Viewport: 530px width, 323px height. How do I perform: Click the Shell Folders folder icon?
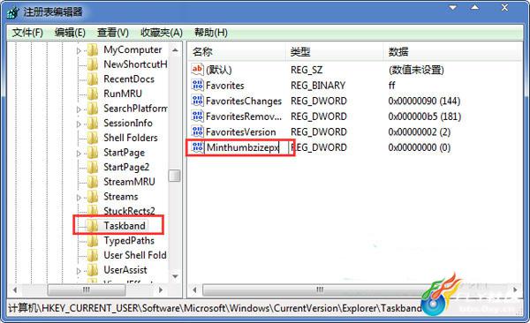pyautogui.click(x=93, y=138)
